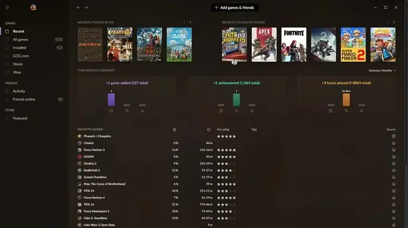The image size is (408, 228).
Task: Open Do Not Feed the Monkeys cover
Action: (x=234, y=45)
